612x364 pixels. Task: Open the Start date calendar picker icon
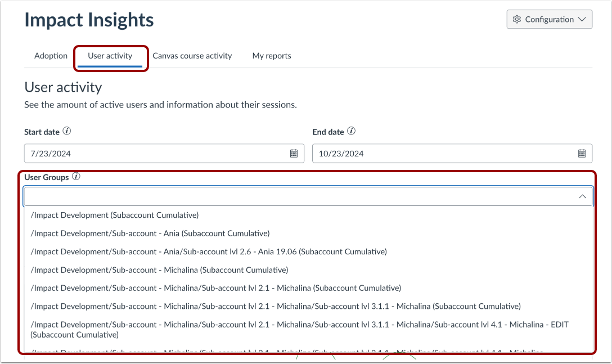click(x=294, y=154)
